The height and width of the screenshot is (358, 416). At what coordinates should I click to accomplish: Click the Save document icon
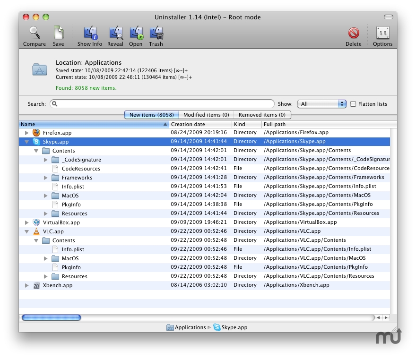59,33
